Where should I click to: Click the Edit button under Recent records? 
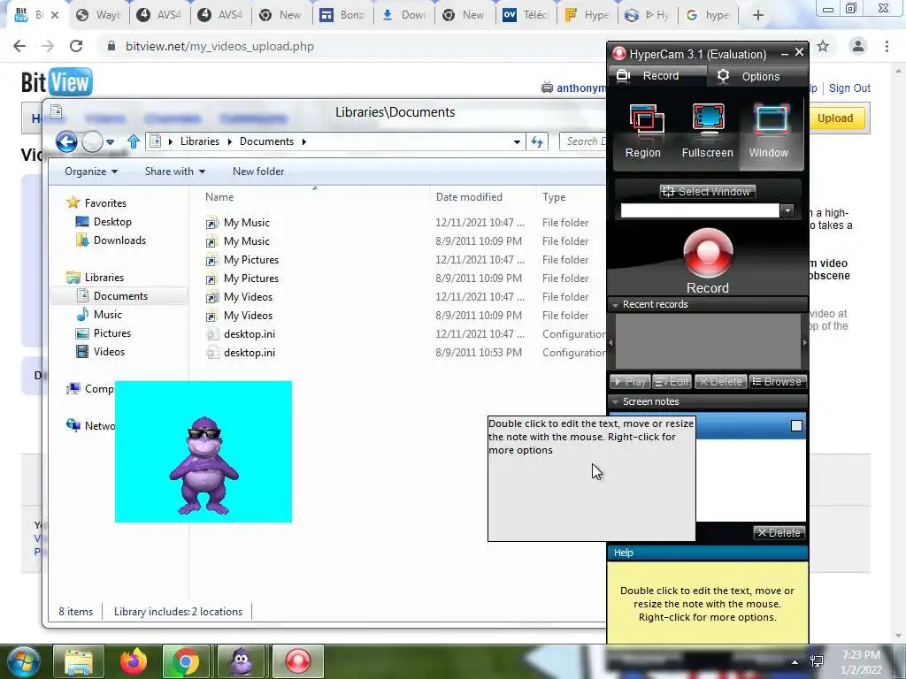672,382
